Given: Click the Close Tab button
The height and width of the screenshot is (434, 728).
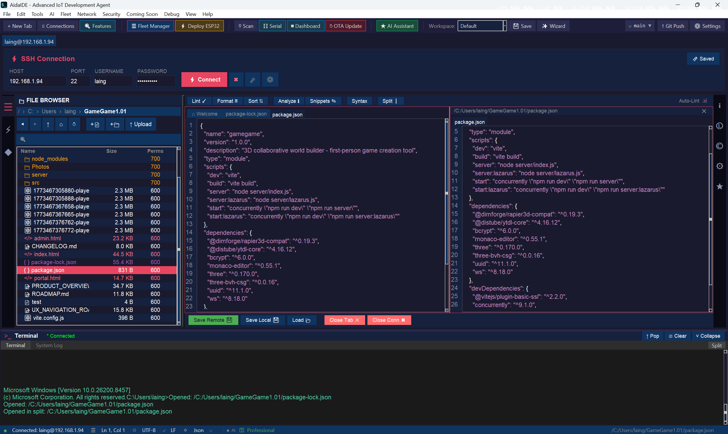Looking at the screenshot, I should point(344,320).
